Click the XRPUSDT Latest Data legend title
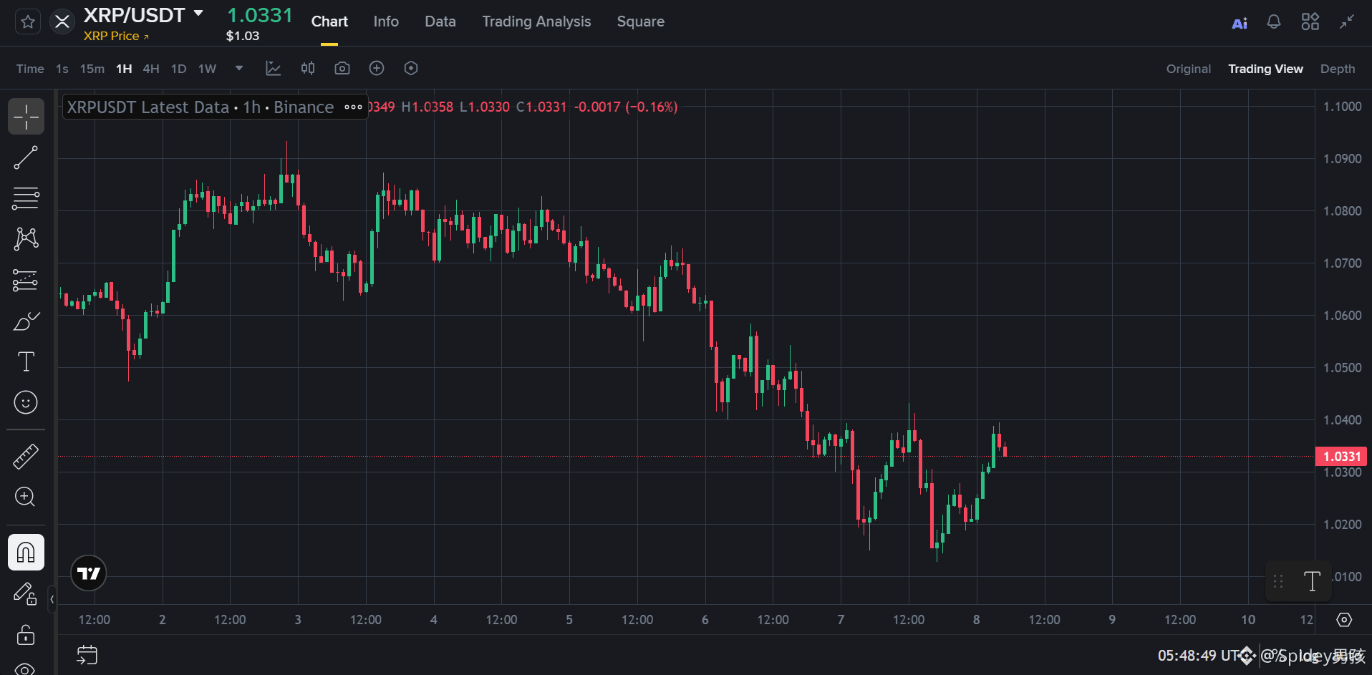This screenshot has width=1372, height=675. [201, 107]
